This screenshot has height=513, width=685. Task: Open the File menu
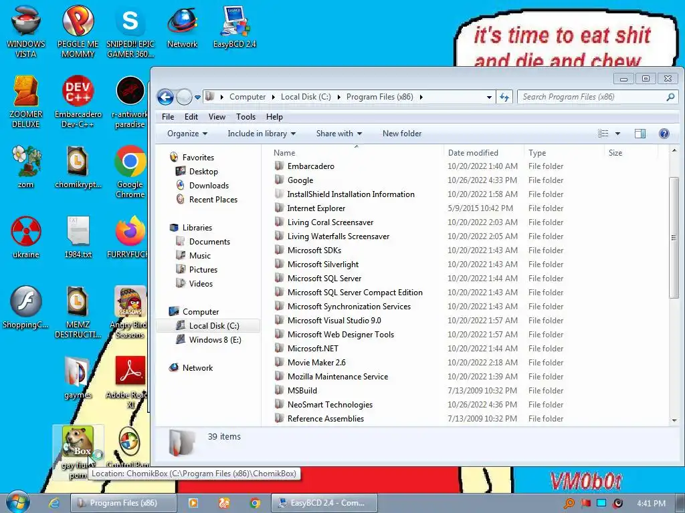(168, 117)
